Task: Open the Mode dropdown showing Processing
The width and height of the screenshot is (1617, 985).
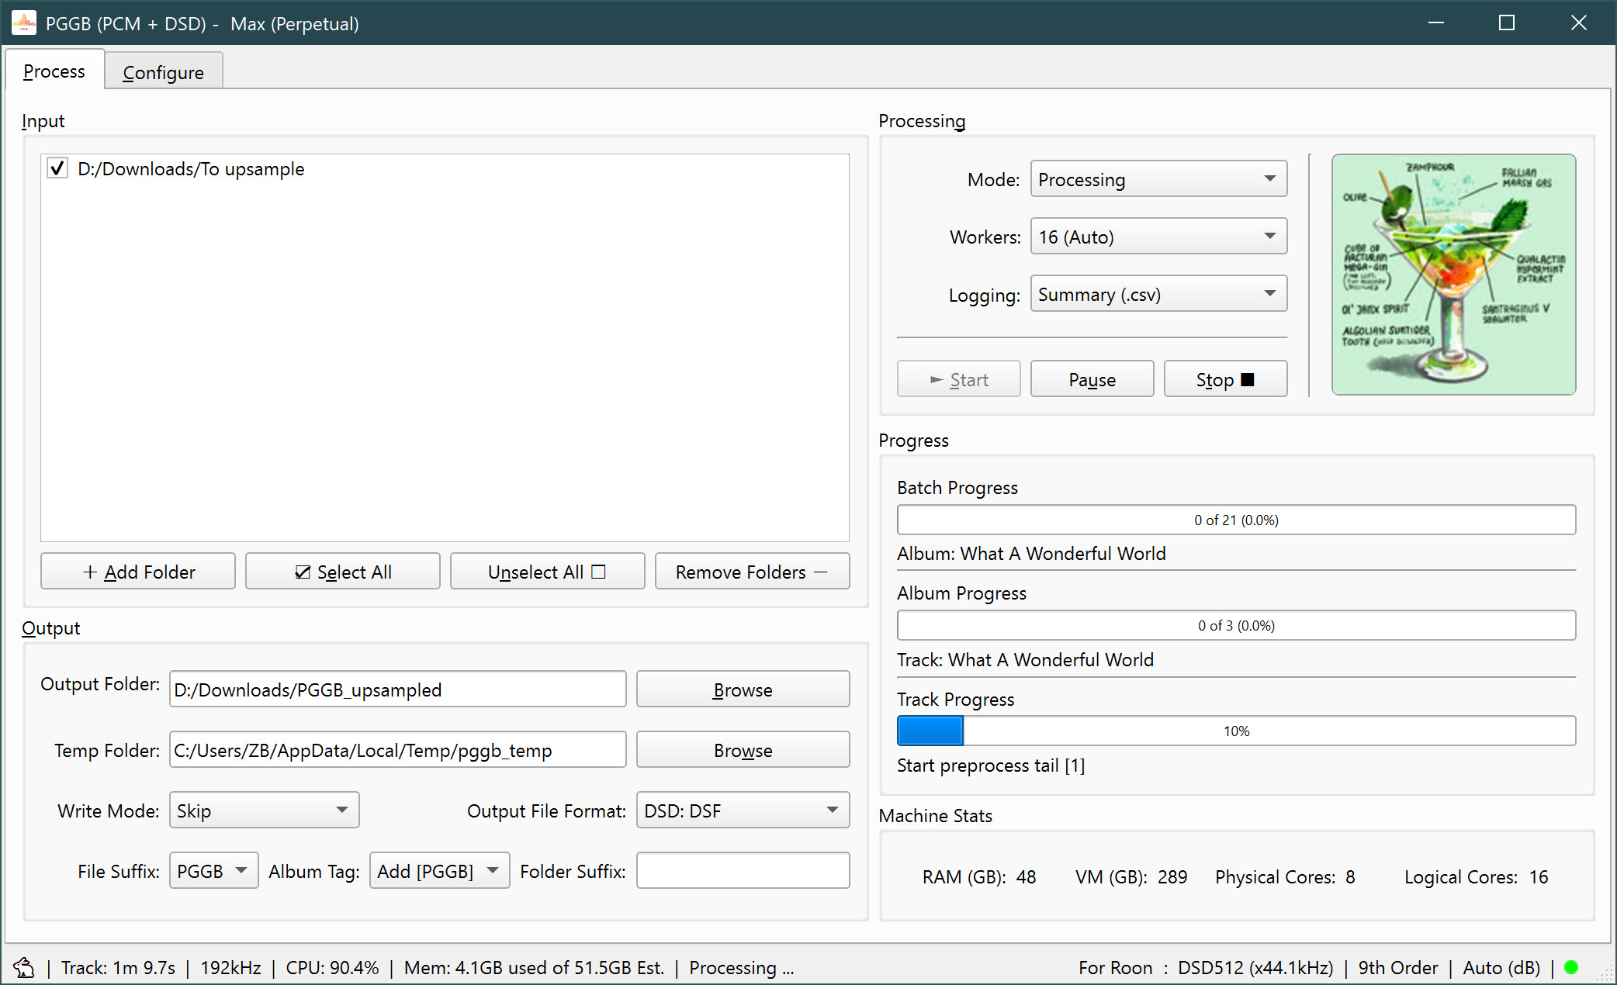Action: pos(1158,178)
